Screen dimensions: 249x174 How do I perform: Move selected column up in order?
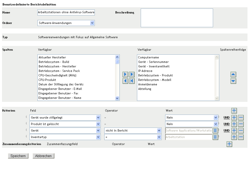[x=233, y=74]
